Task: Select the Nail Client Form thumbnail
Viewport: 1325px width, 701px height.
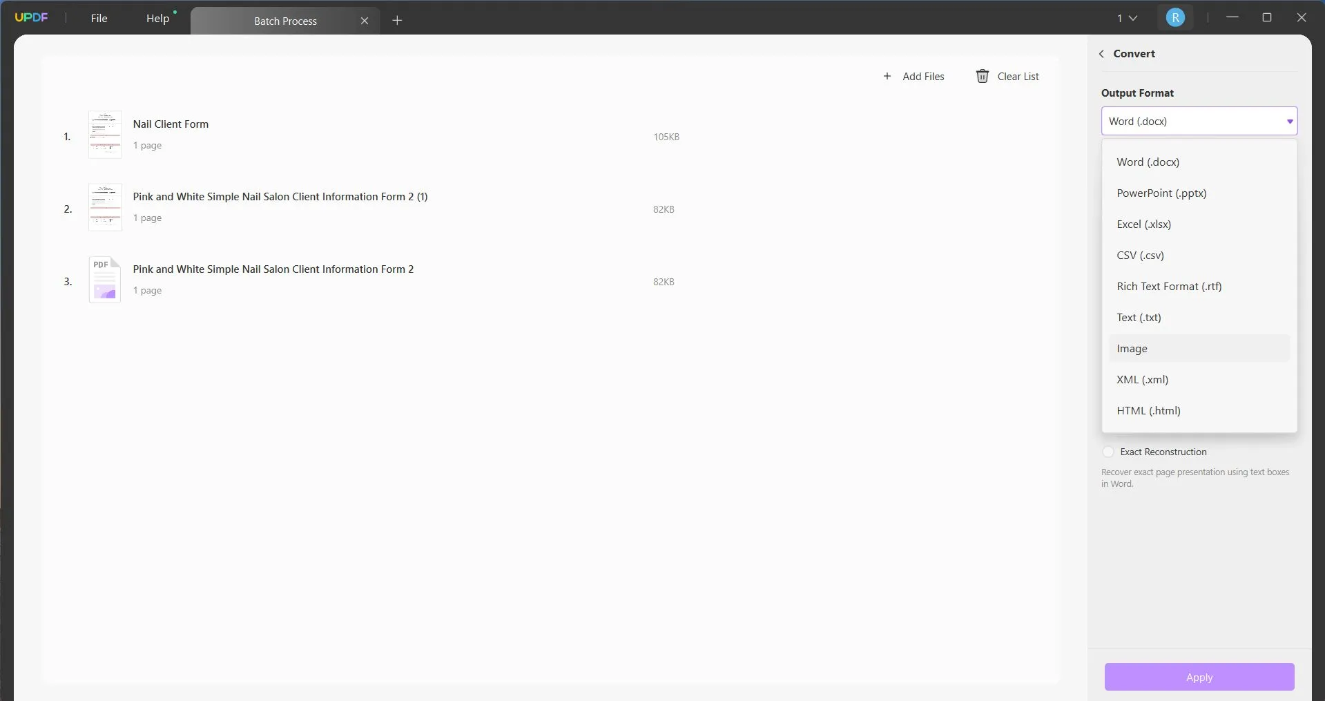Action: 105,135
